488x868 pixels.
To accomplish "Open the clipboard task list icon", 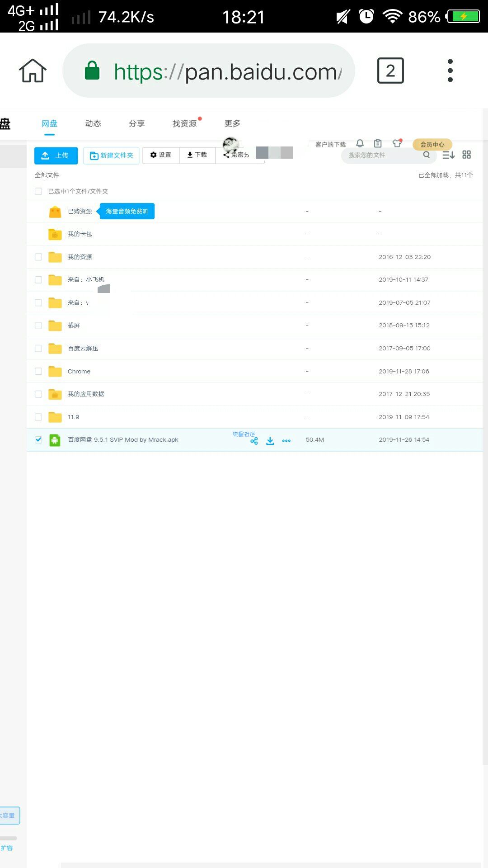I will [x=378, y=143].
